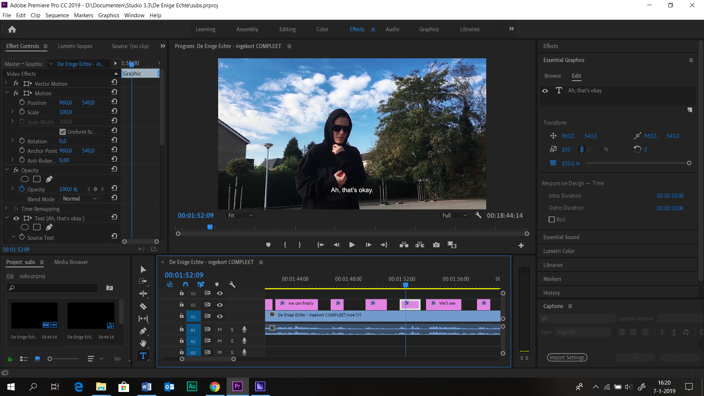This screenshot has width=704, height=396.
Task: Click Import Settings button in Captions panel
Action: 566,357
